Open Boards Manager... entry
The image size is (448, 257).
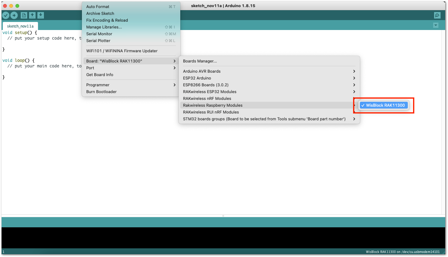pos(269,61)
